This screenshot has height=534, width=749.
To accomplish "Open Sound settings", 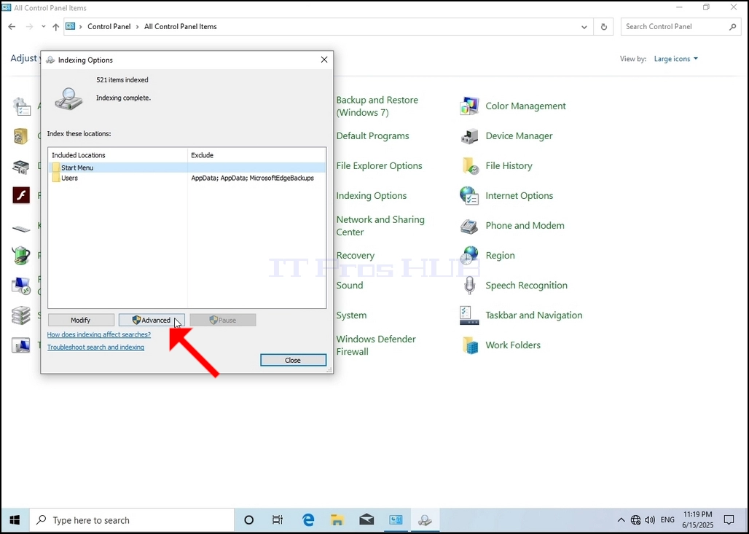I will click(350, 285).
